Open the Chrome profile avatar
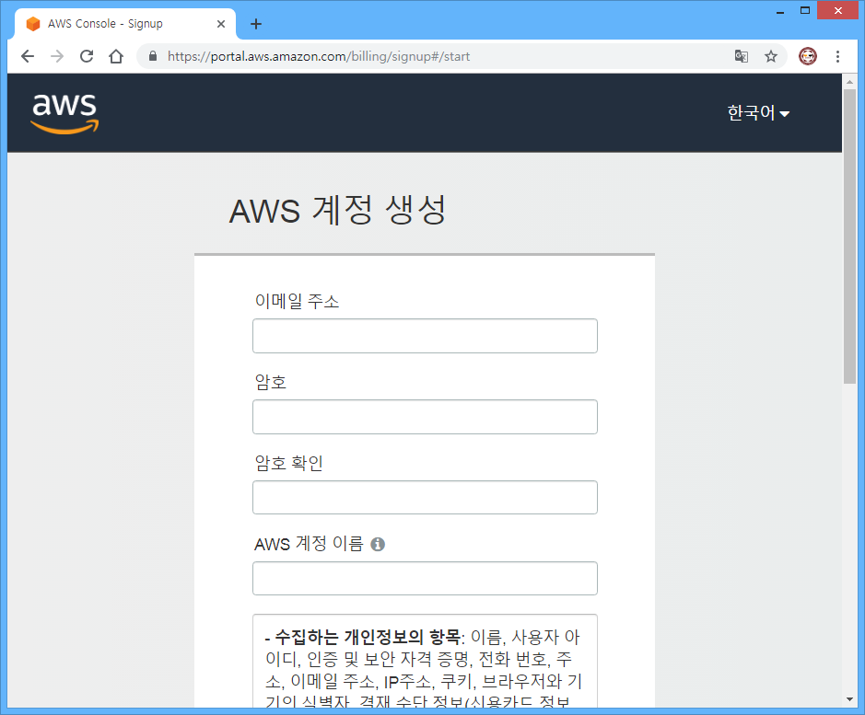 pos(808,56)
